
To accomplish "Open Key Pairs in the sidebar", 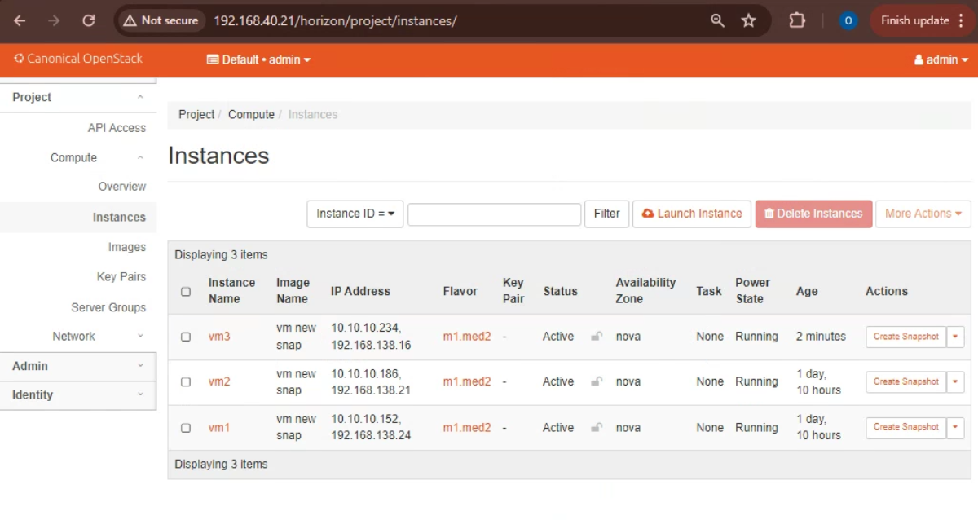I will (121, 277).
